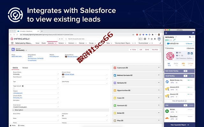Click the Salesforce records box

tap(179, 43)
